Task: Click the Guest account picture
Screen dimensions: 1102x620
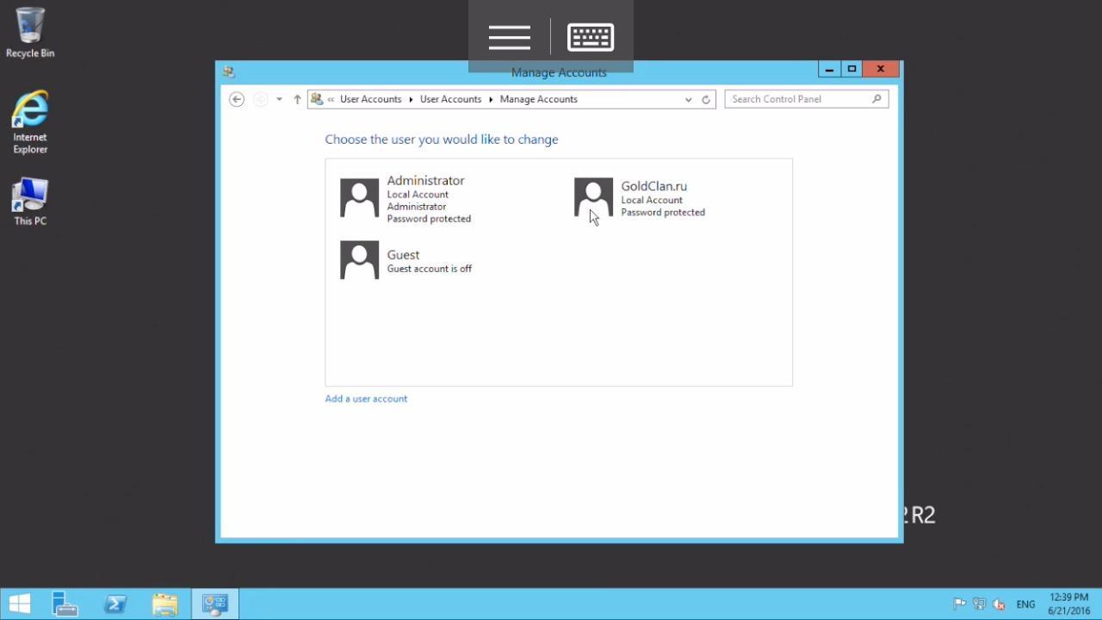Action: pos(360,260)
